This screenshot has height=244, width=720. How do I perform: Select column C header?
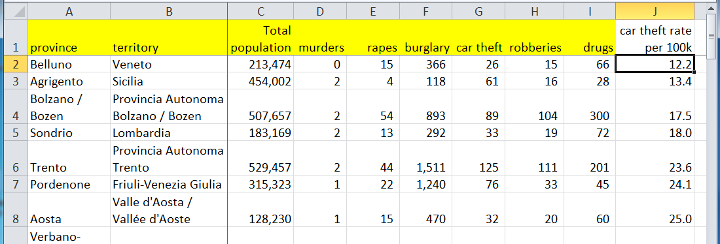261,12
